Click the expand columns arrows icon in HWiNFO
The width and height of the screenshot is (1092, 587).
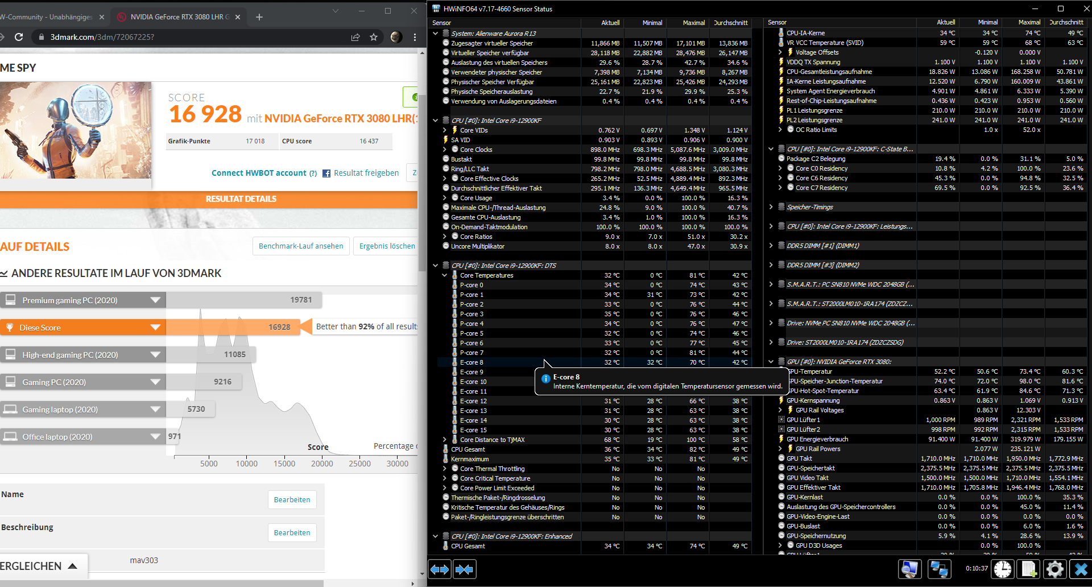click(440, 569)
